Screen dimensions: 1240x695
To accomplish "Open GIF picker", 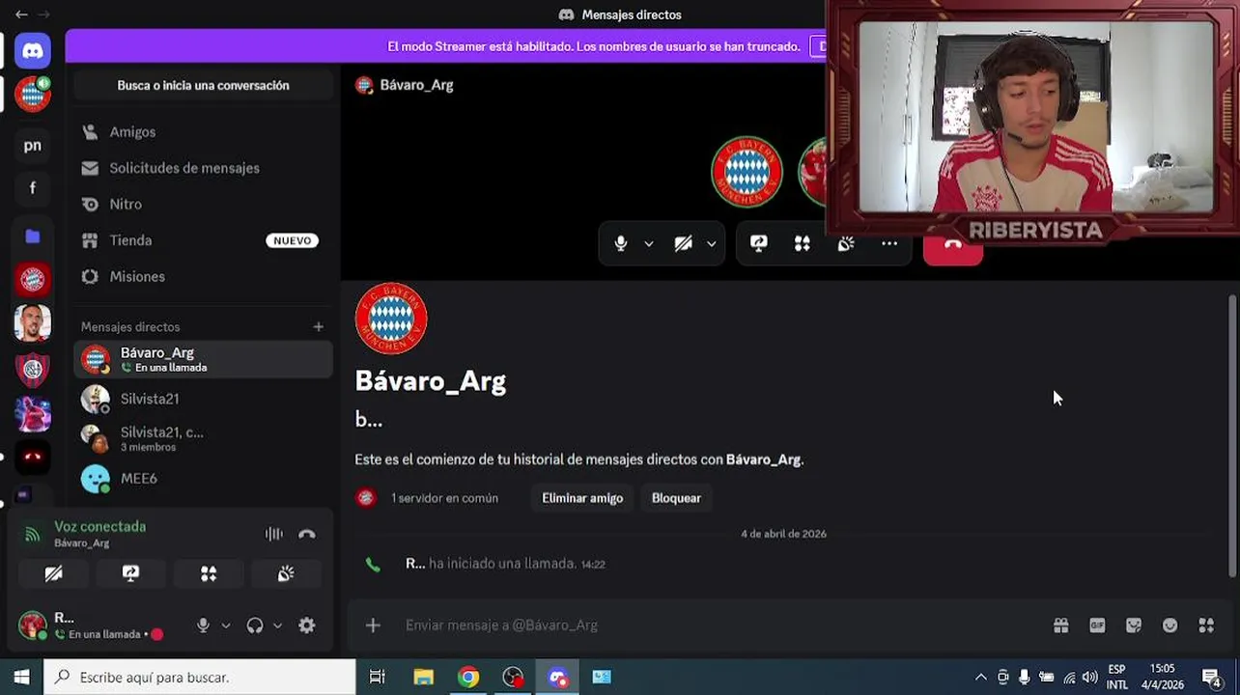I will 1097,625.
